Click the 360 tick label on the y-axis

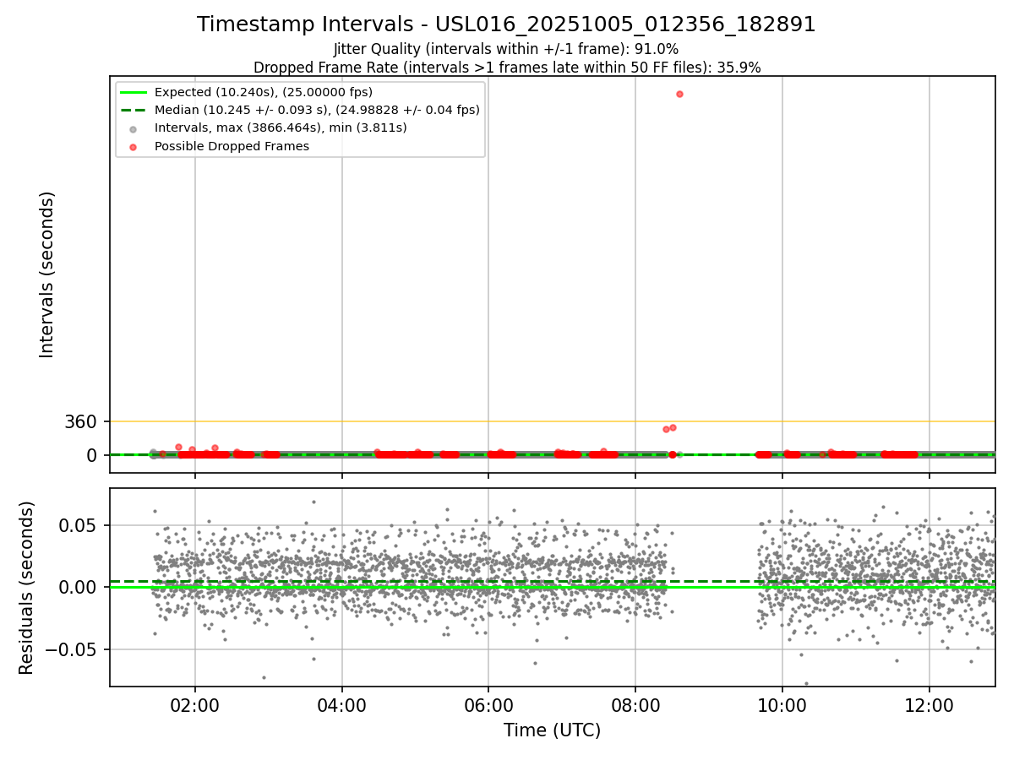pyautogui.click(x=81, y=421)
